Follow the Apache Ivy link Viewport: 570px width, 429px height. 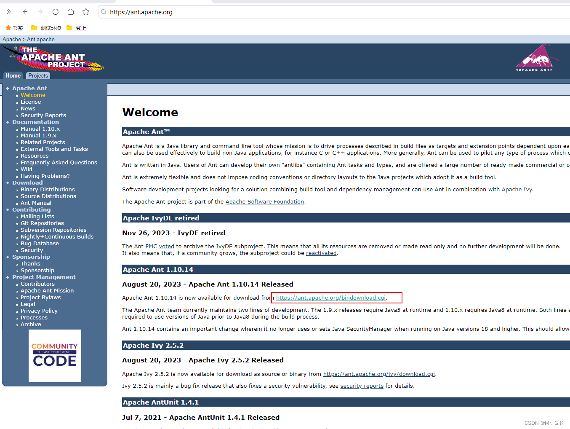[517, 190]
